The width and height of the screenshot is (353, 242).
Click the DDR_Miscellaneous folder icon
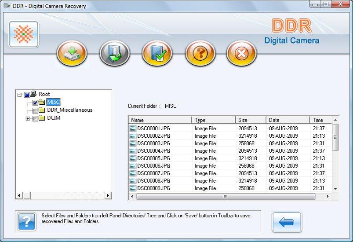click(x=42, y=110)
